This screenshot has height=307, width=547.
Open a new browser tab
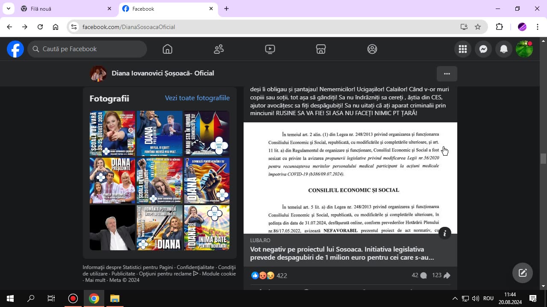click(226, 9)
